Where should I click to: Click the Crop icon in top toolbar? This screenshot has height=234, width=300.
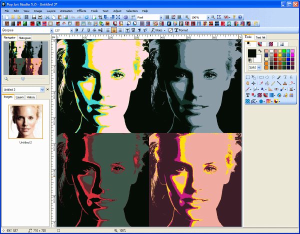click(x=100, y=17)
